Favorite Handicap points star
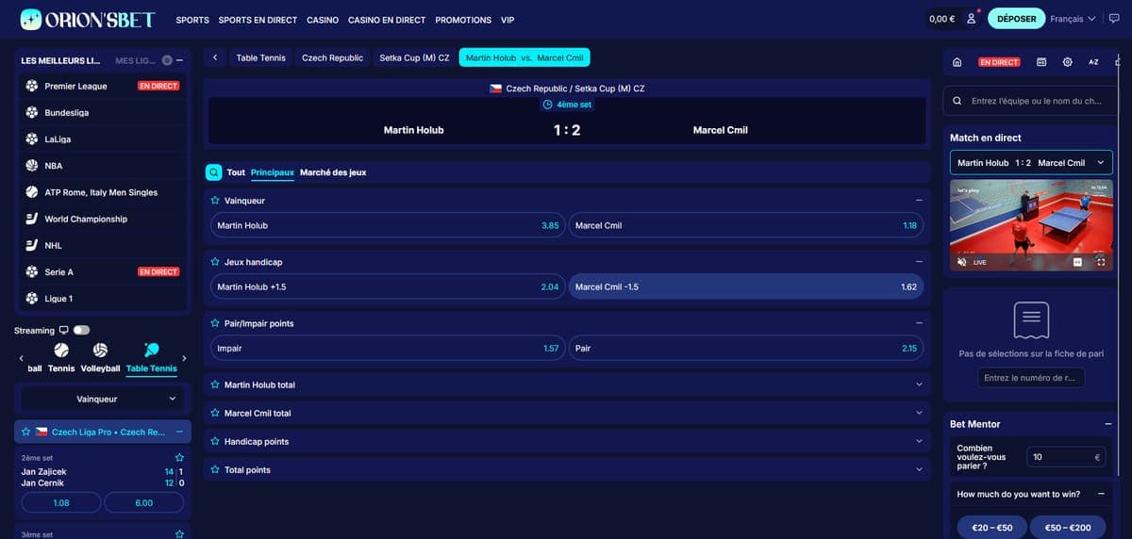Screen dimensions: 1132x539 click(x=215, y=441)
